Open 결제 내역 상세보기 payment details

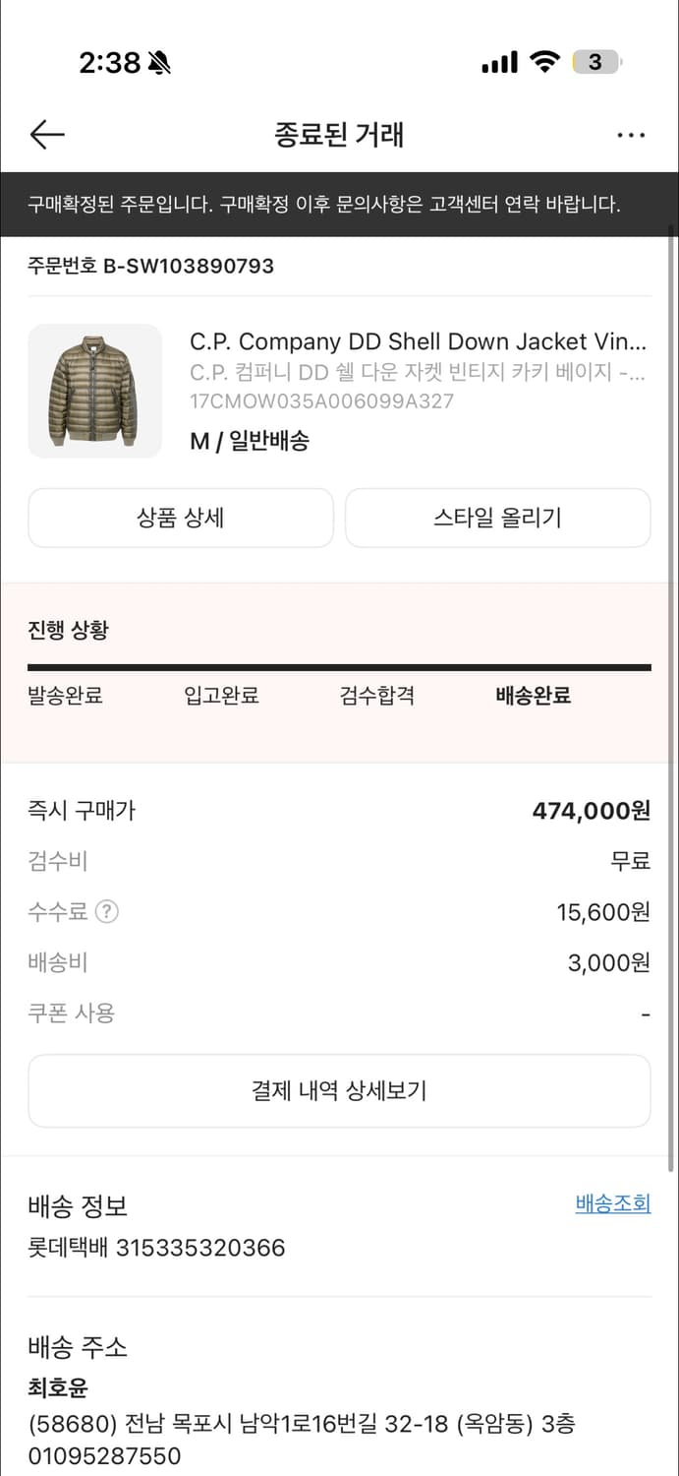point(339,1090)
